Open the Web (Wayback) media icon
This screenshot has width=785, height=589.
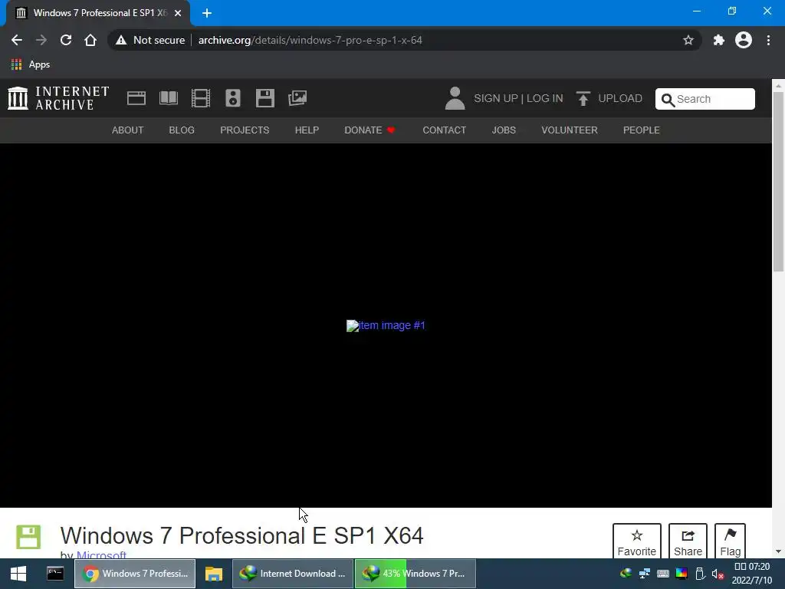tap(136, 98)
